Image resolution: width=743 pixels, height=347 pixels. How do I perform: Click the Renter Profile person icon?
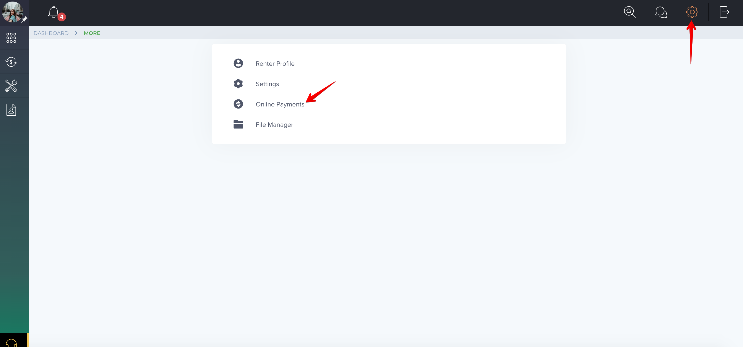point(238,63)
